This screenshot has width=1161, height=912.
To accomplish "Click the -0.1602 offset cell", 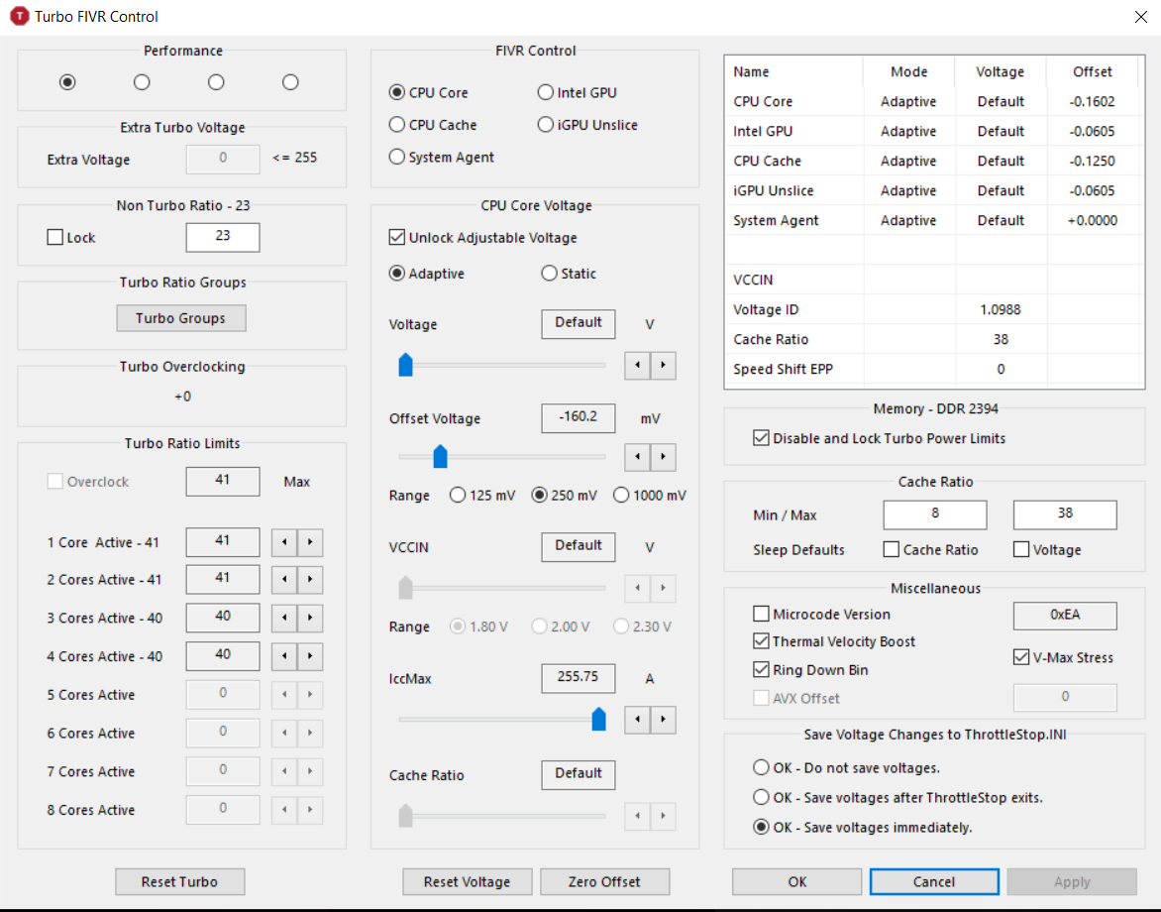I will point(1093,101).
